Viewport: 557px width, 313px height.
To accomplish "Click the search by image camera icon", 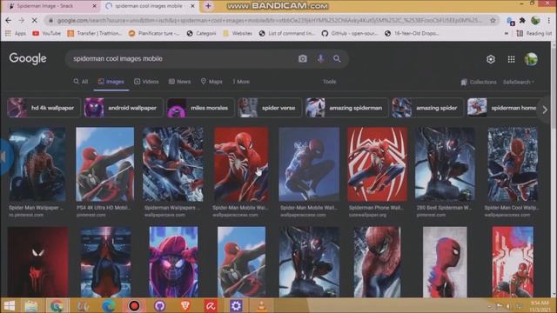I will click(x=303, y=58).
